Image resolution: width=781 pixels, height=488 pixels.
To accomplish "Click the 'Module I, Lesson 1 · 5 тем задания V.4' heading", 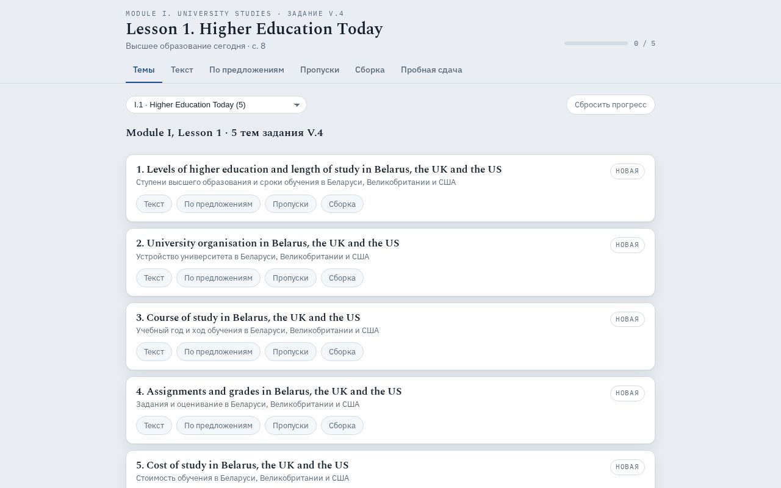I will pyautogui.click(x=225, y=133).
